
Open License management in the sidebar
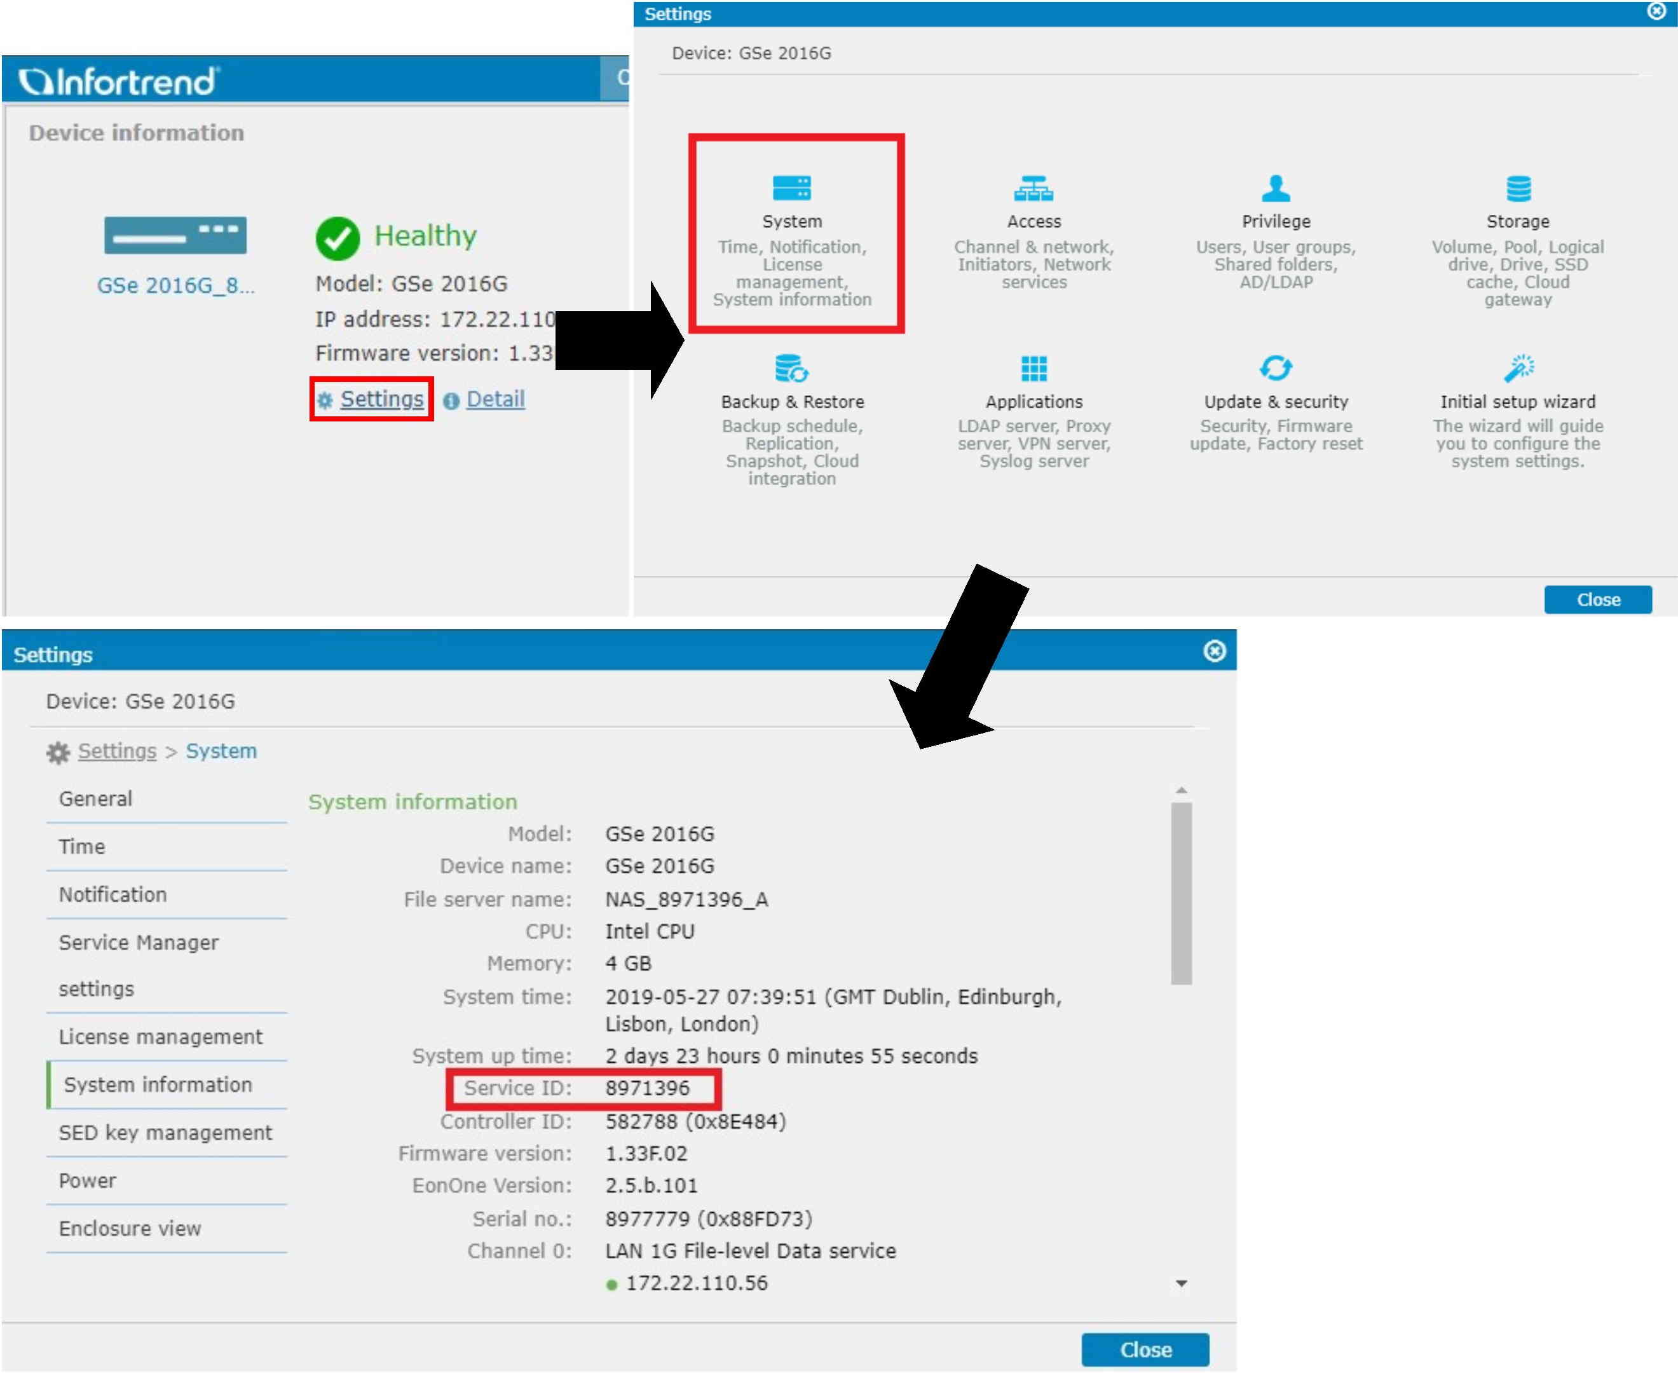pyautogui.click(x=161, y=1037)
